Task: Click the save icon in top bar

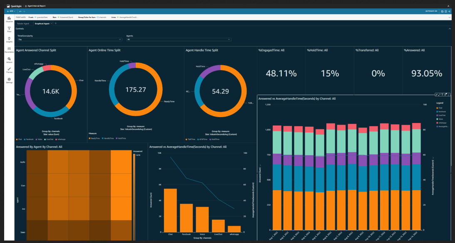Action: (x=442, y=11)
